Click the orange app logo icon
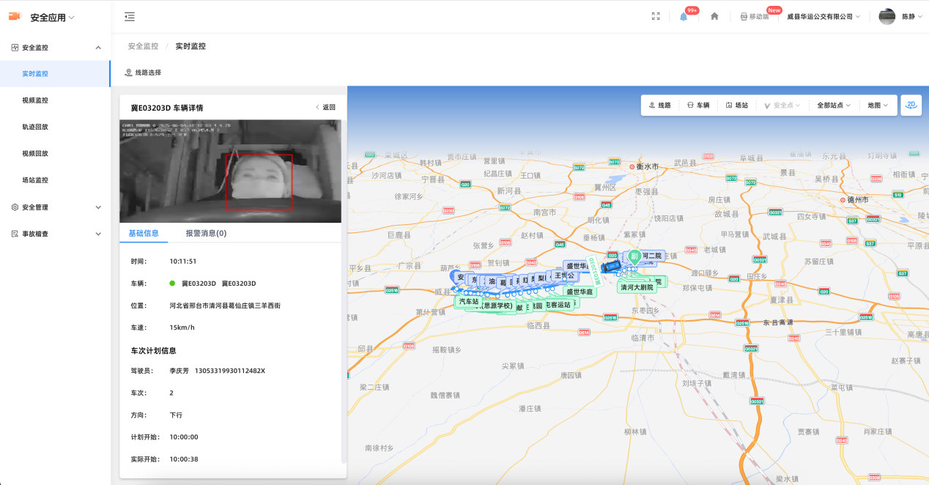 click(15, 16)
